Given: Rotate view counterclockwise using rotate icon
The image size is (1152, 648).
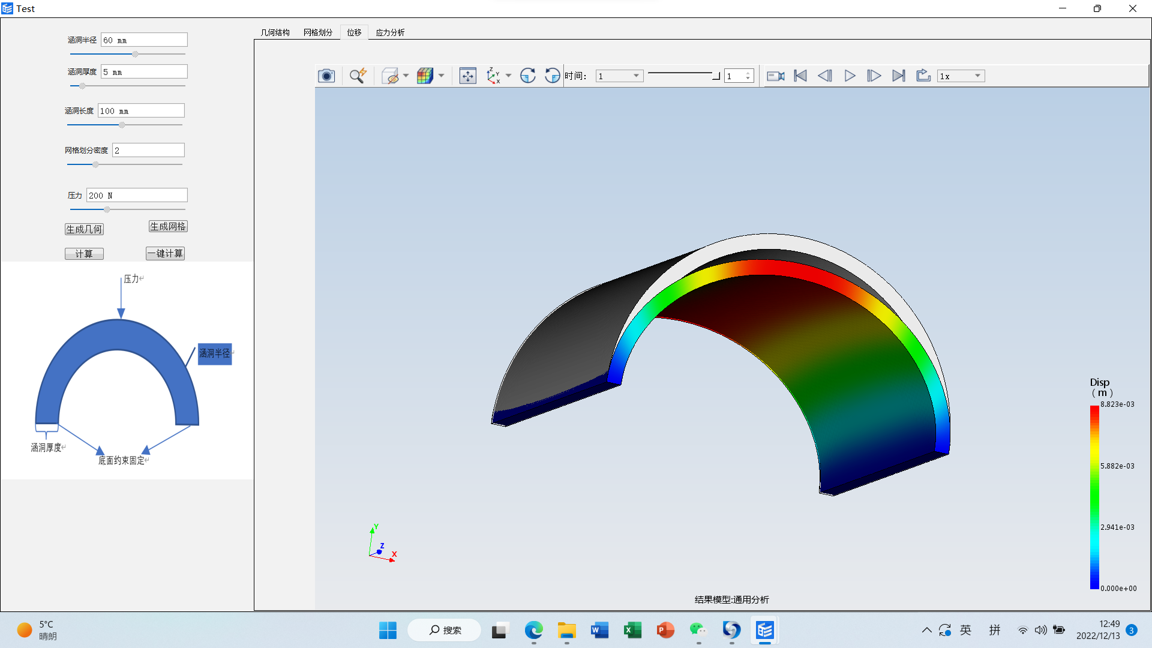Looking at the screenshot, I should 552,76.
